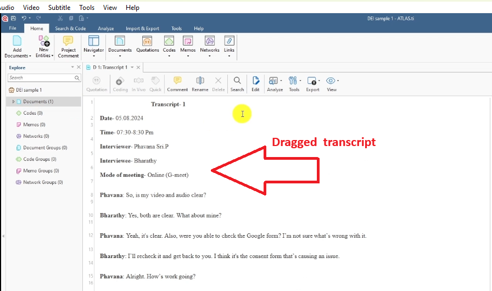492x291 pixels.
Task: Click the Cut scissors icon
Action: click(x=60, y=18)
